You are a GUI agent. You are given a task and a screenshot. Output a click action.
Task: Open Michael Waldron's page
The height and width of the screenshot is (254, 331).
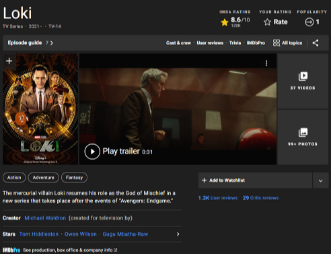45,218
